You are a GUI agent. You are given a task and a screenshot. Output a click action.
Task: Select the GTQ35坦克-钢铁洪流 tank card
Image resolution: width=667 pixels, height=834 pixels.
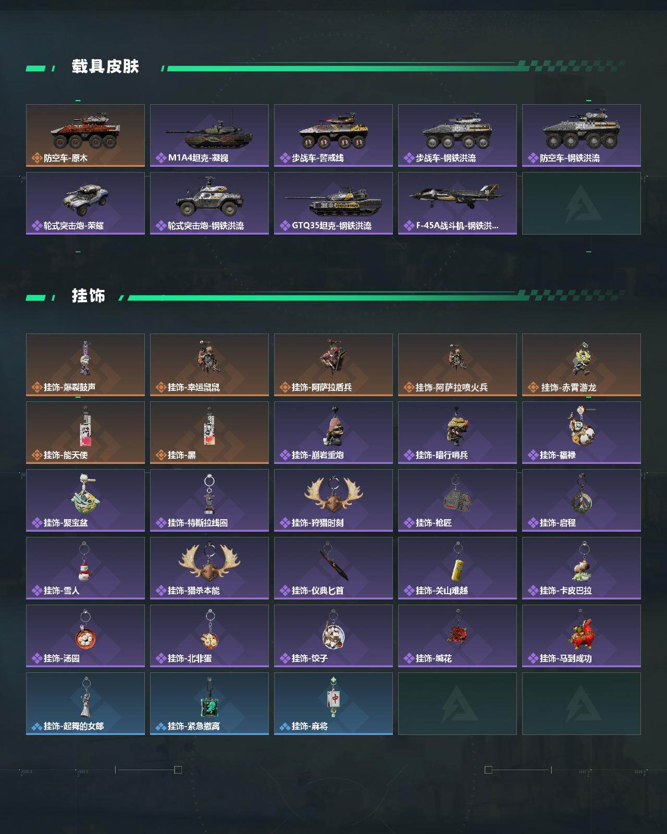pos(333,203)
